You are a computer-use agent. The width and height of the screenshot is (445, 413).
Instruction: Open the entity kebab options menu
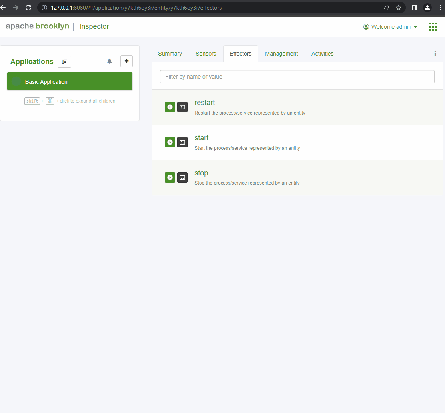(435, 53)
